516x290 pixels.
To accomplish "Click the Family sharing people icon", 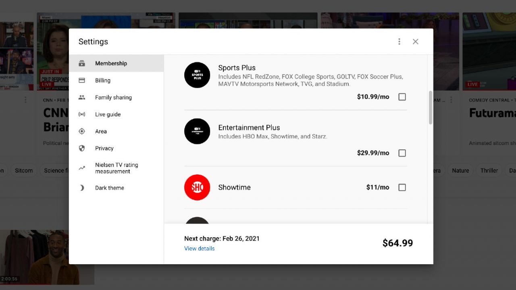I will tap(82, 97).
